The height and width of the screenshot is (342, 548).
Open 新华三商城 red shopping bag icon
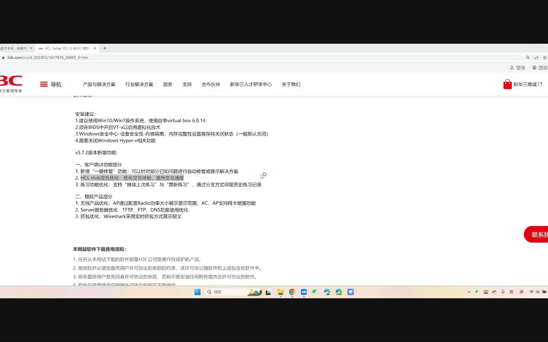coord(507,84)
